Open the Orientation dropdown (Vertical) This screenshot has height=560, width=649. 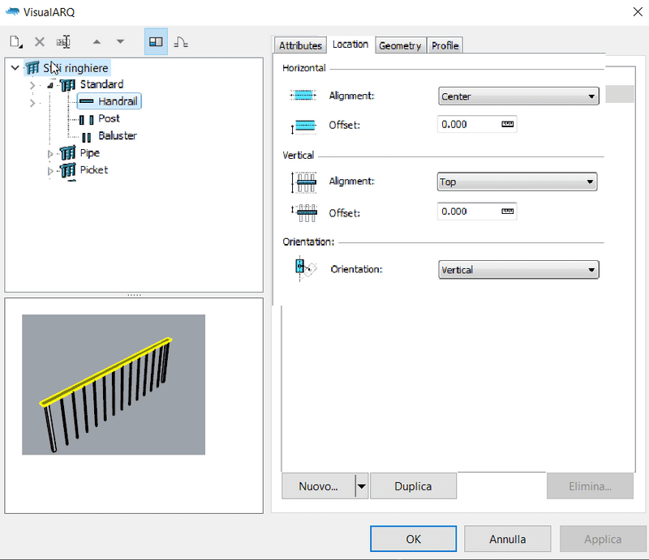(x=518, y=270)
